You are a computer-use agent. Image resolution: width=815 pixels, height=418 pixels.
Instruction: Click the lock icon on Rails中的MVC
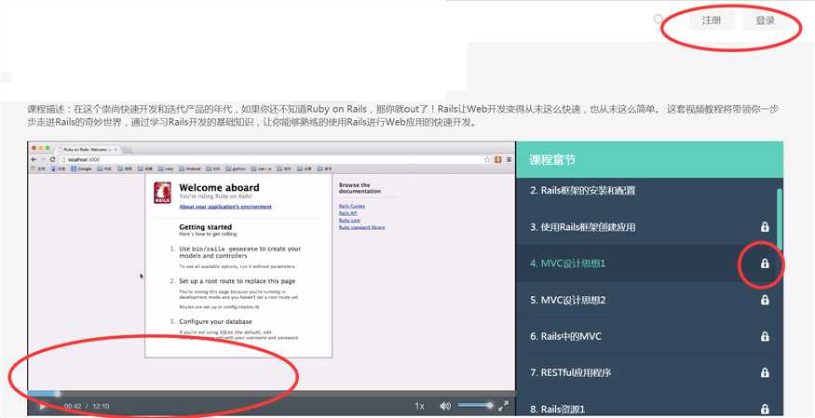click(x=765, y=336)
